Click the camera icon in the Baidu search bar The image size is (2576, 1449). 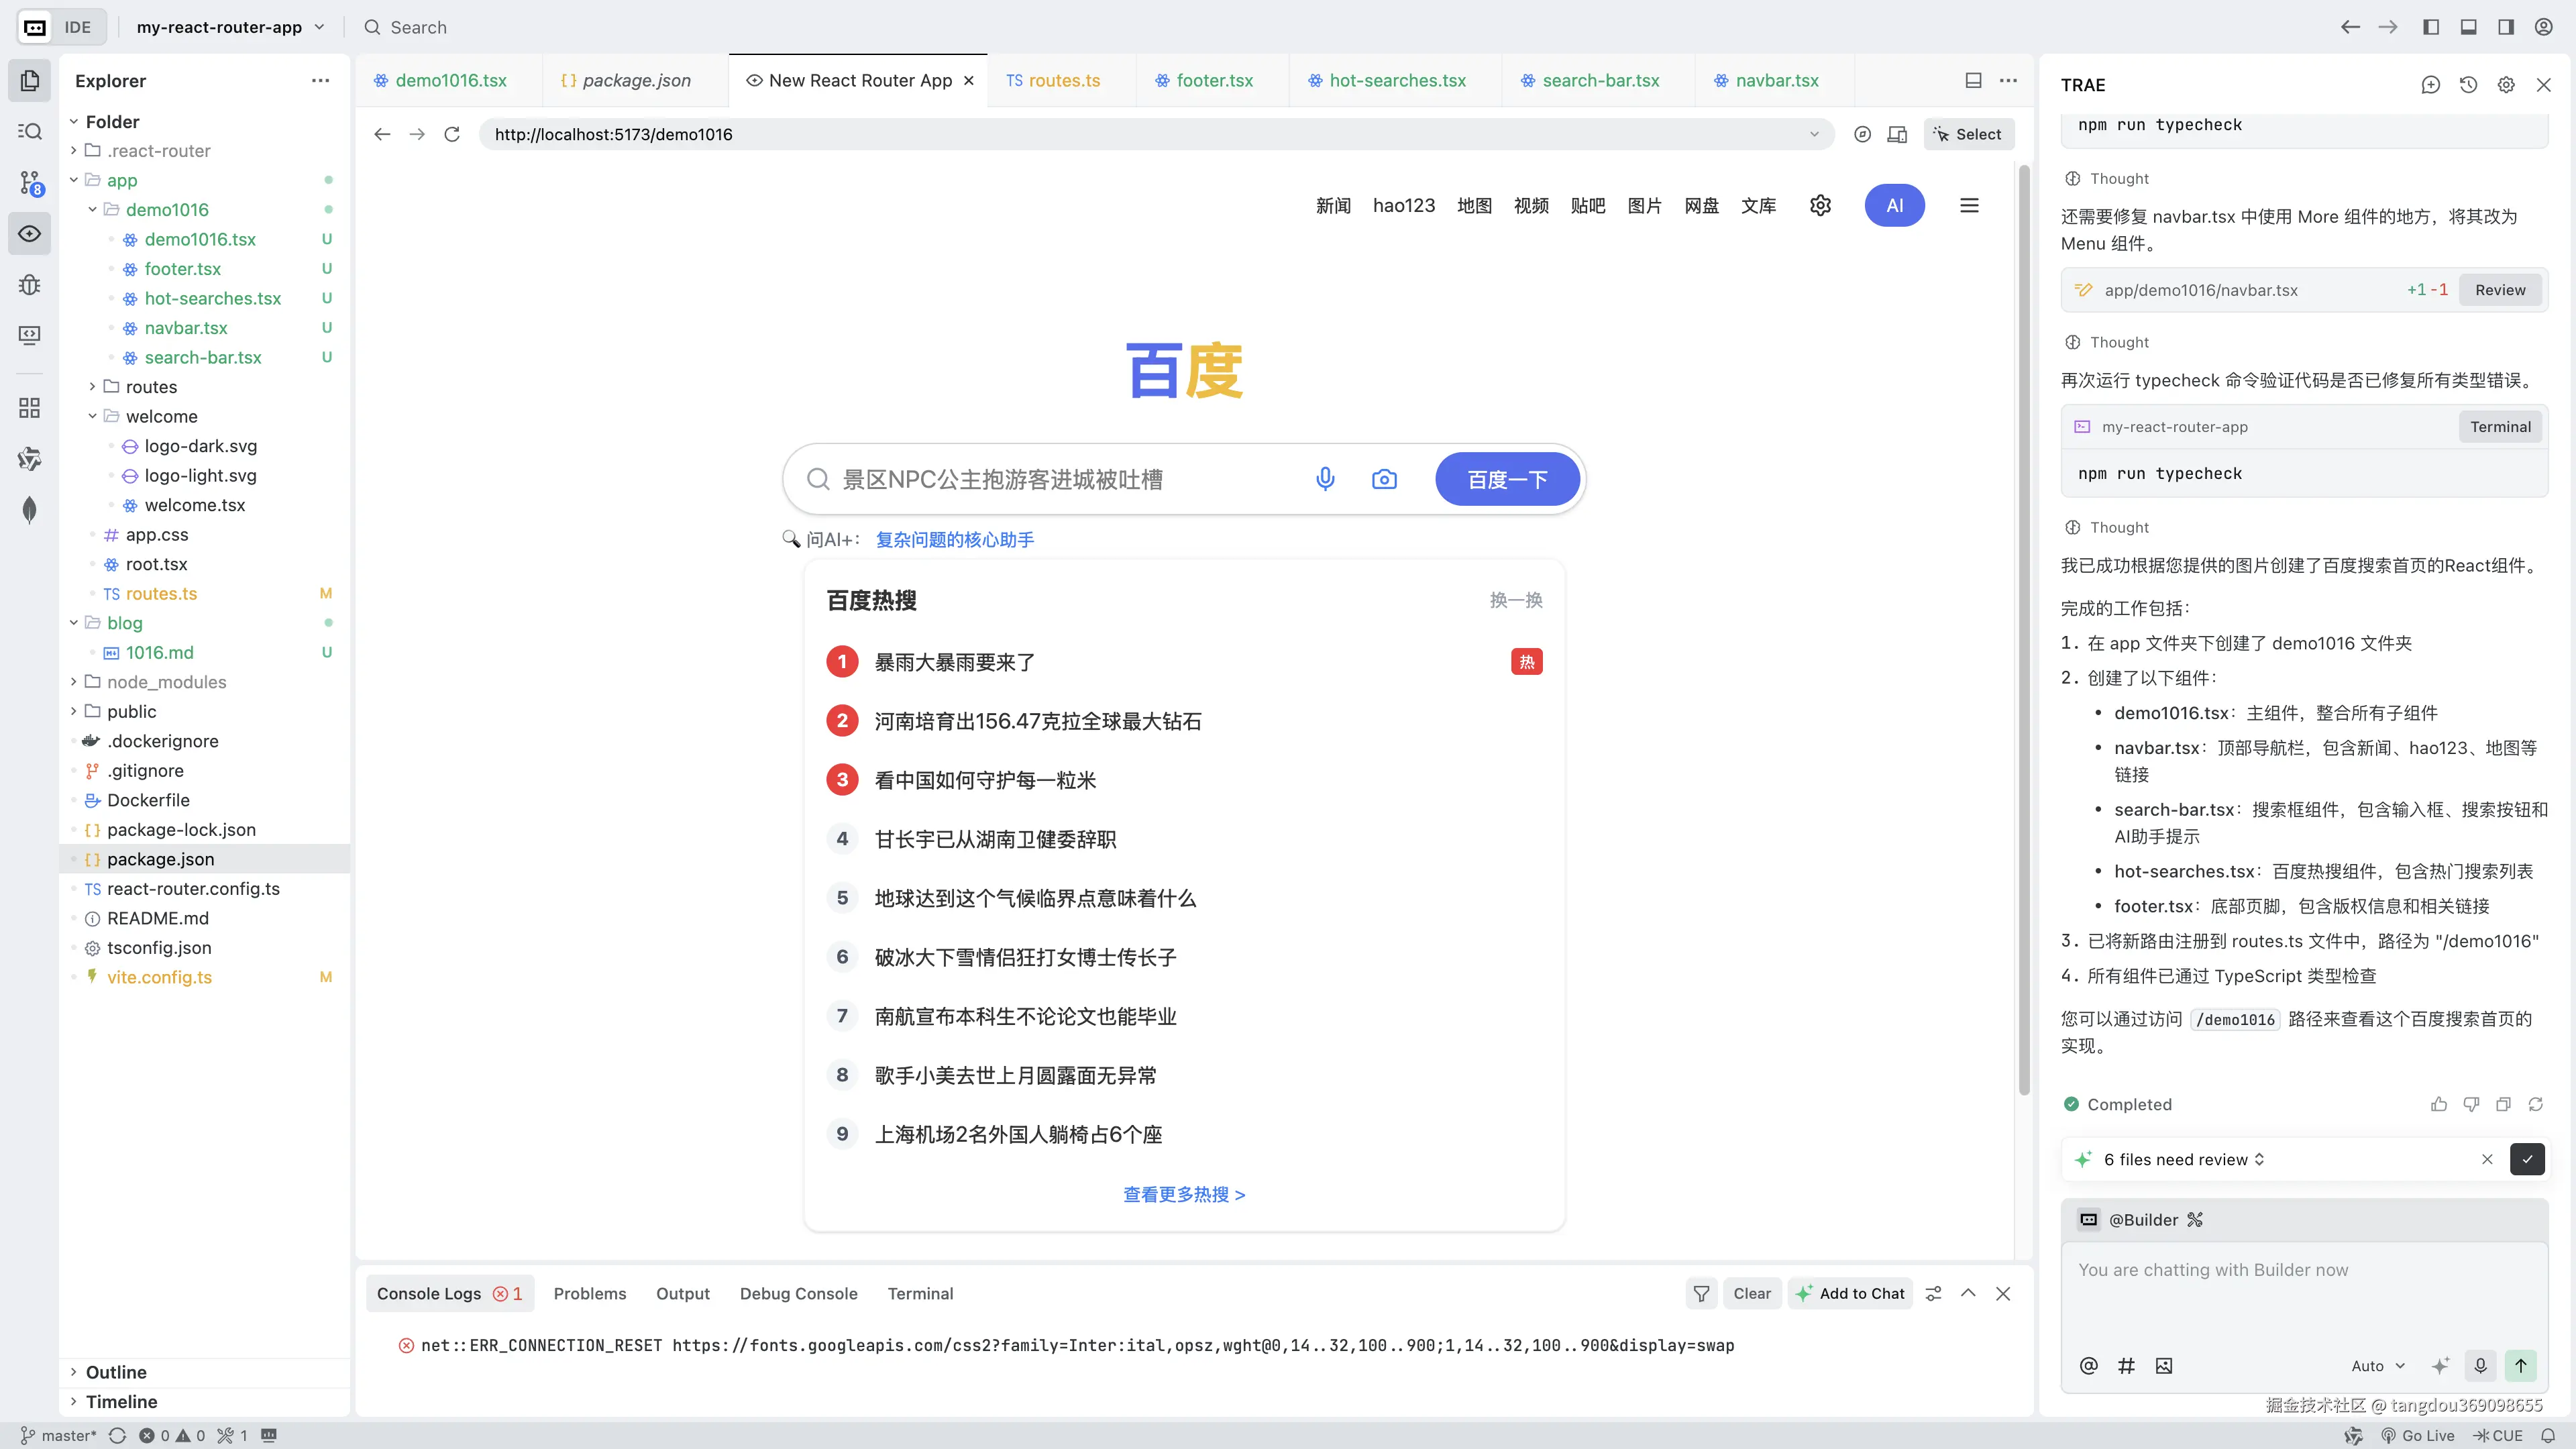[1384, 479]
